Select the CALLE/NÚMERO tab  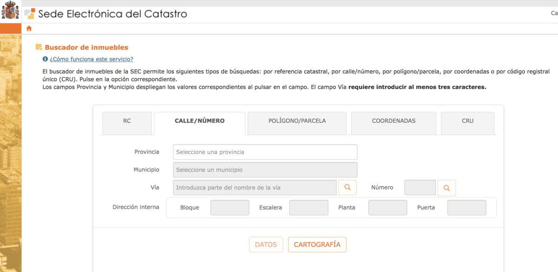199,123
